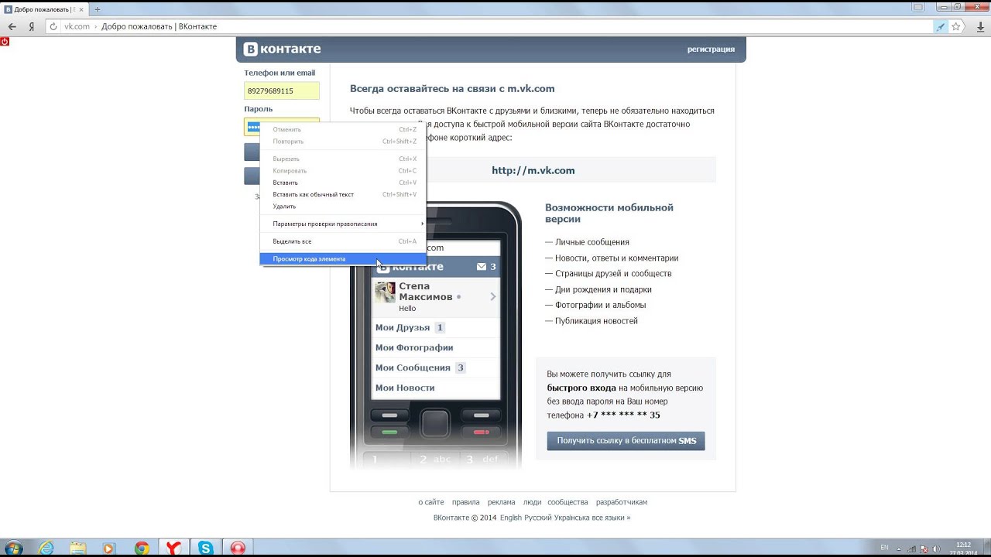The width and height of the screenshot is (991, 557).
Task: Click the EN language indicator in tray
Action: (x=884, y=547)
